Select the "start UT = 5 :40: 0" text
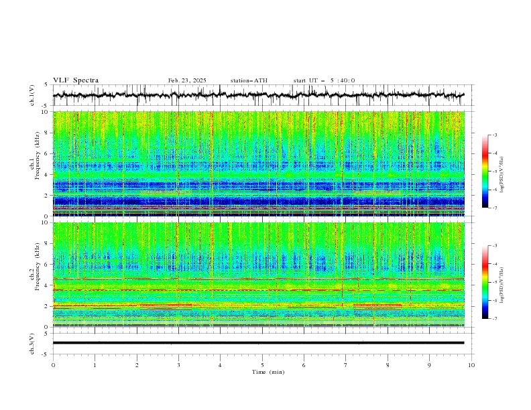The width and height of the screenshot is (531, 410). click(x=324, y=80)
